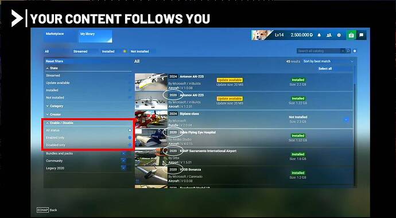Open the chat bubble icon
This screenshot has height=218, width=396.
(361, 36)
